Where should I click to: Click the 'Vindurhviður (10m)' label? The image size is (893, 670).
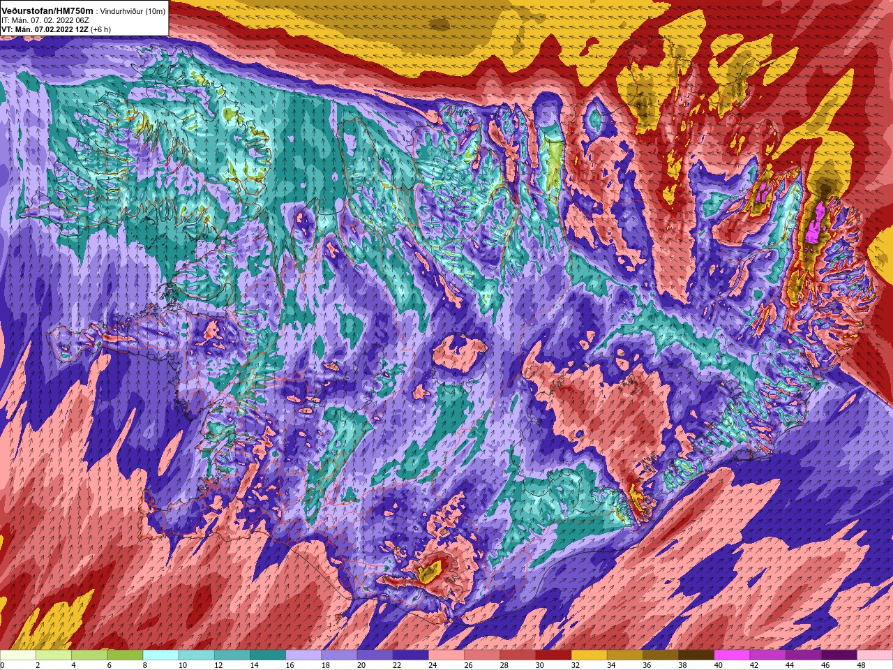(x=133, y=11)
